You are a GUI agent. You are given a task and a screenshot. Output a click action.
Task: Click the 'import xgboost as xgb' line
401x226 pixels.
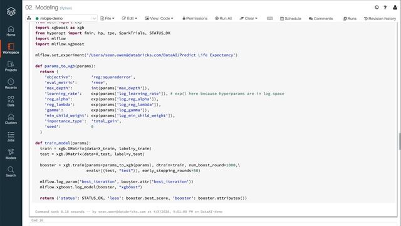point(60,28)
